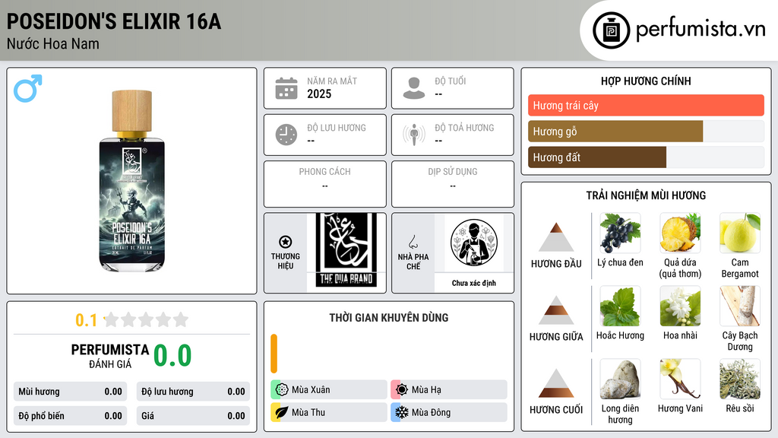The height and width of the screenshot is (438, 778).
Task: Click the sun icon for Mùa Hạ
Action: [402, 389]
